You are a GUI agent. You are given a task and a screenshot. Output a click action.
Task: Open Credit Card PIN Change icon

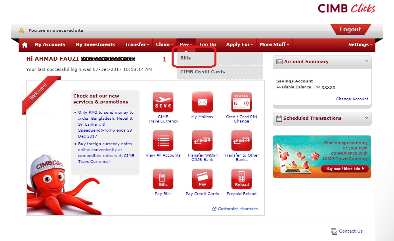(x=241, y=102)
